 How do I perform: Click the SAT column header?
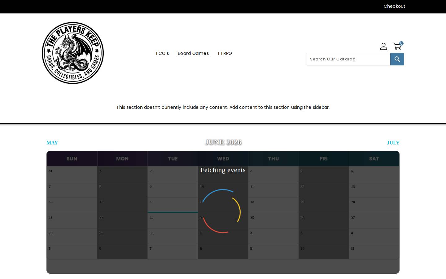tap(374, 159)
